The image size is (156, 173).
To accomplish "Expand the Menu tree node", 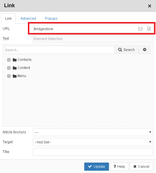I will (x=9, y=76).
